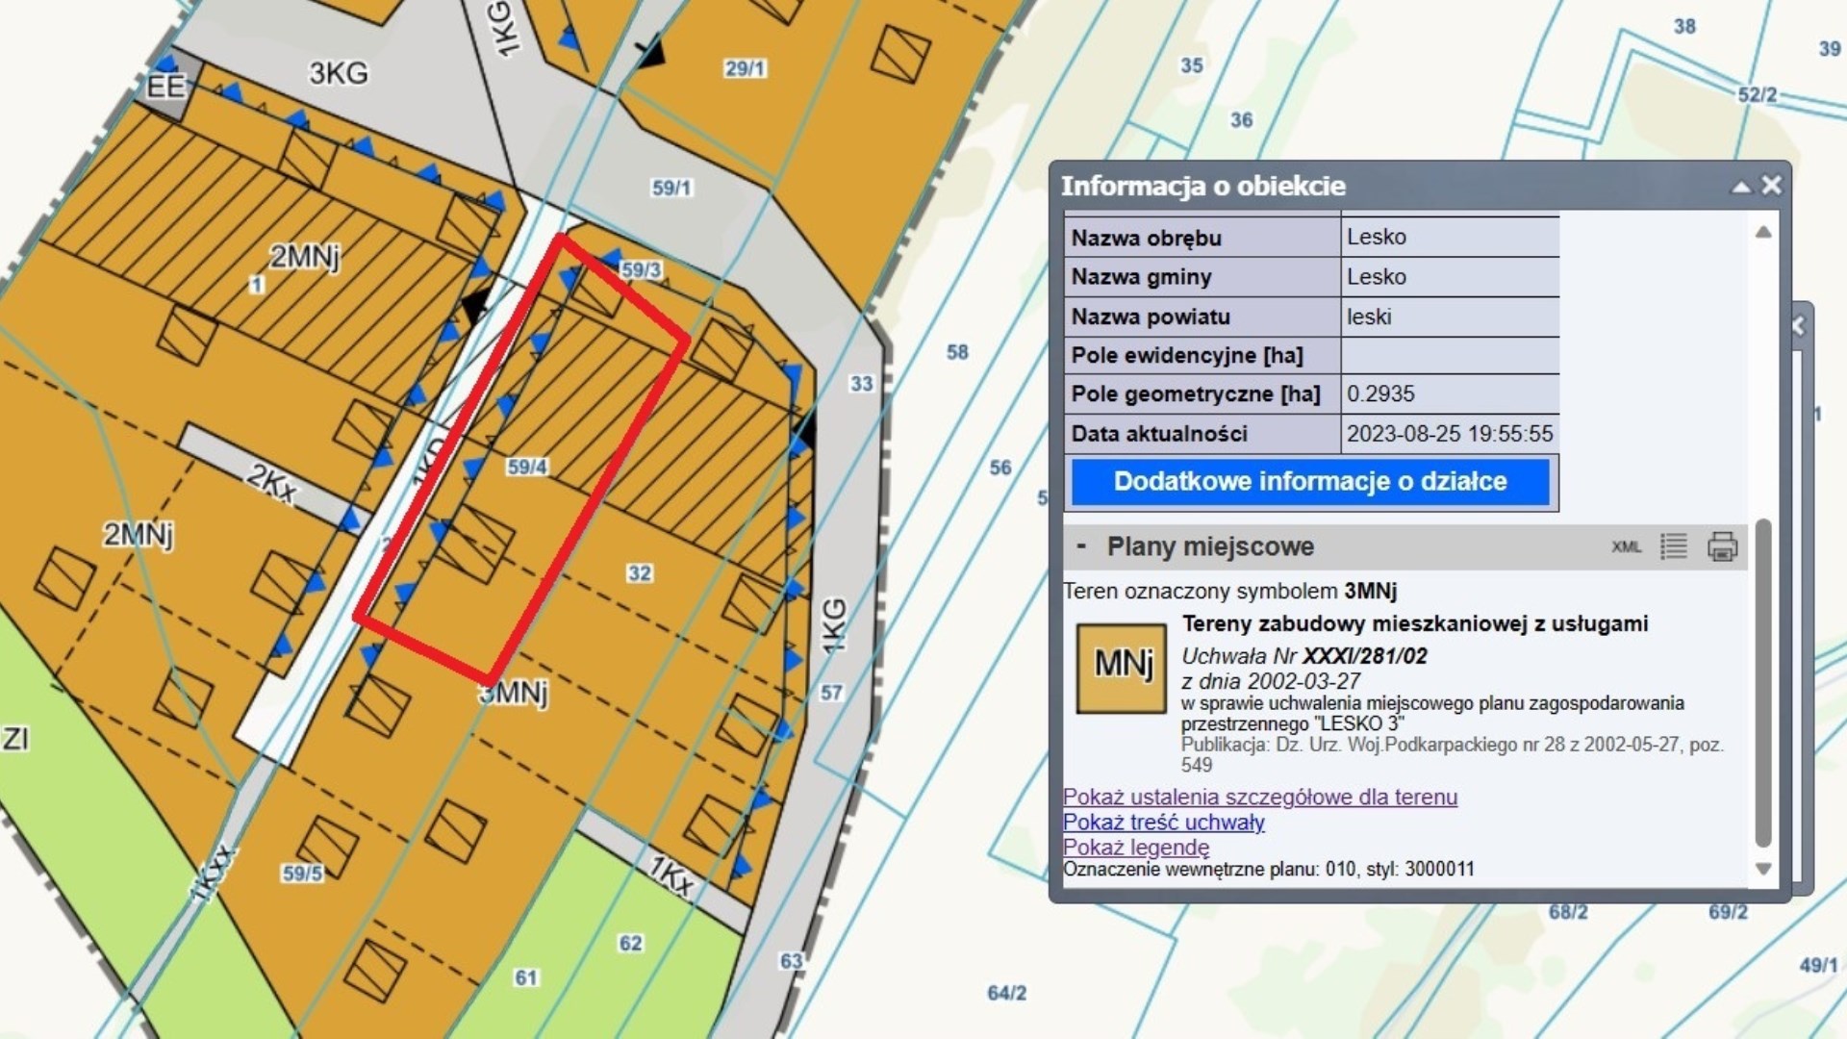Click parcel label 32 on map
The image size is (1847, 1039).
coord(640,573)
